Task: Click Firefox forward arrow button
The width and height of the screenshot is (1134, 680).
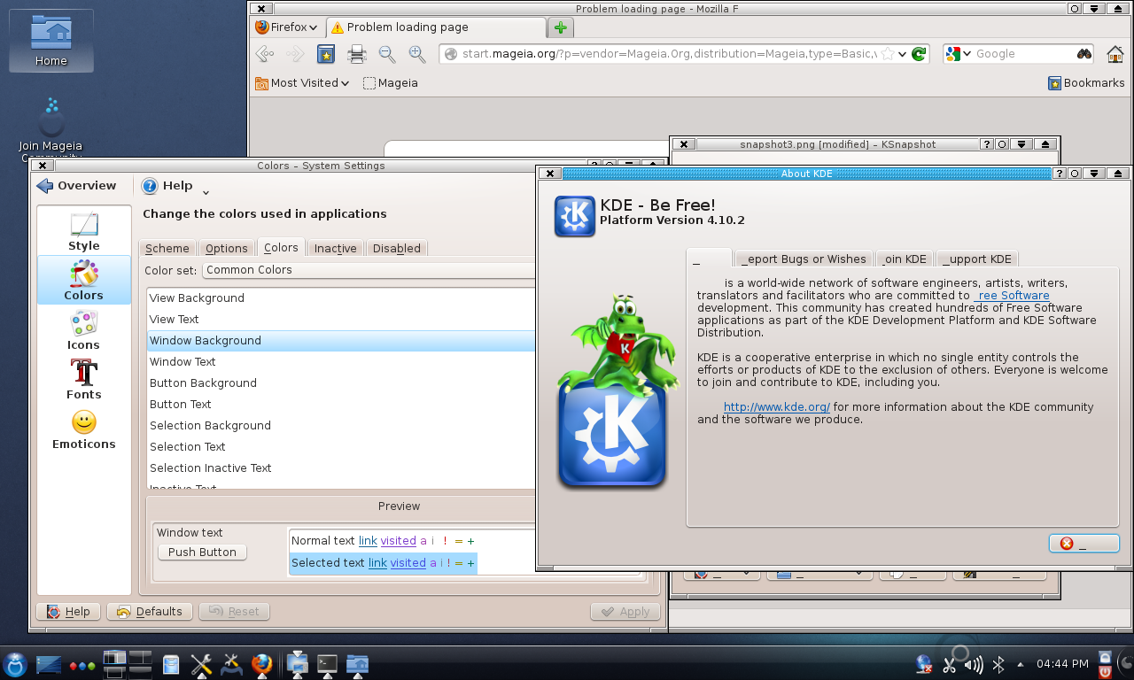Action: 295,54
